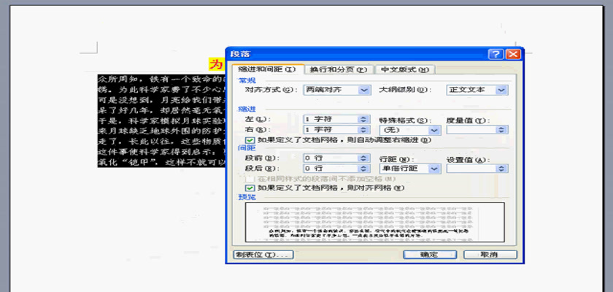Click the paragraph preview box
Viewport: 613px width, 292px height.
374,222
